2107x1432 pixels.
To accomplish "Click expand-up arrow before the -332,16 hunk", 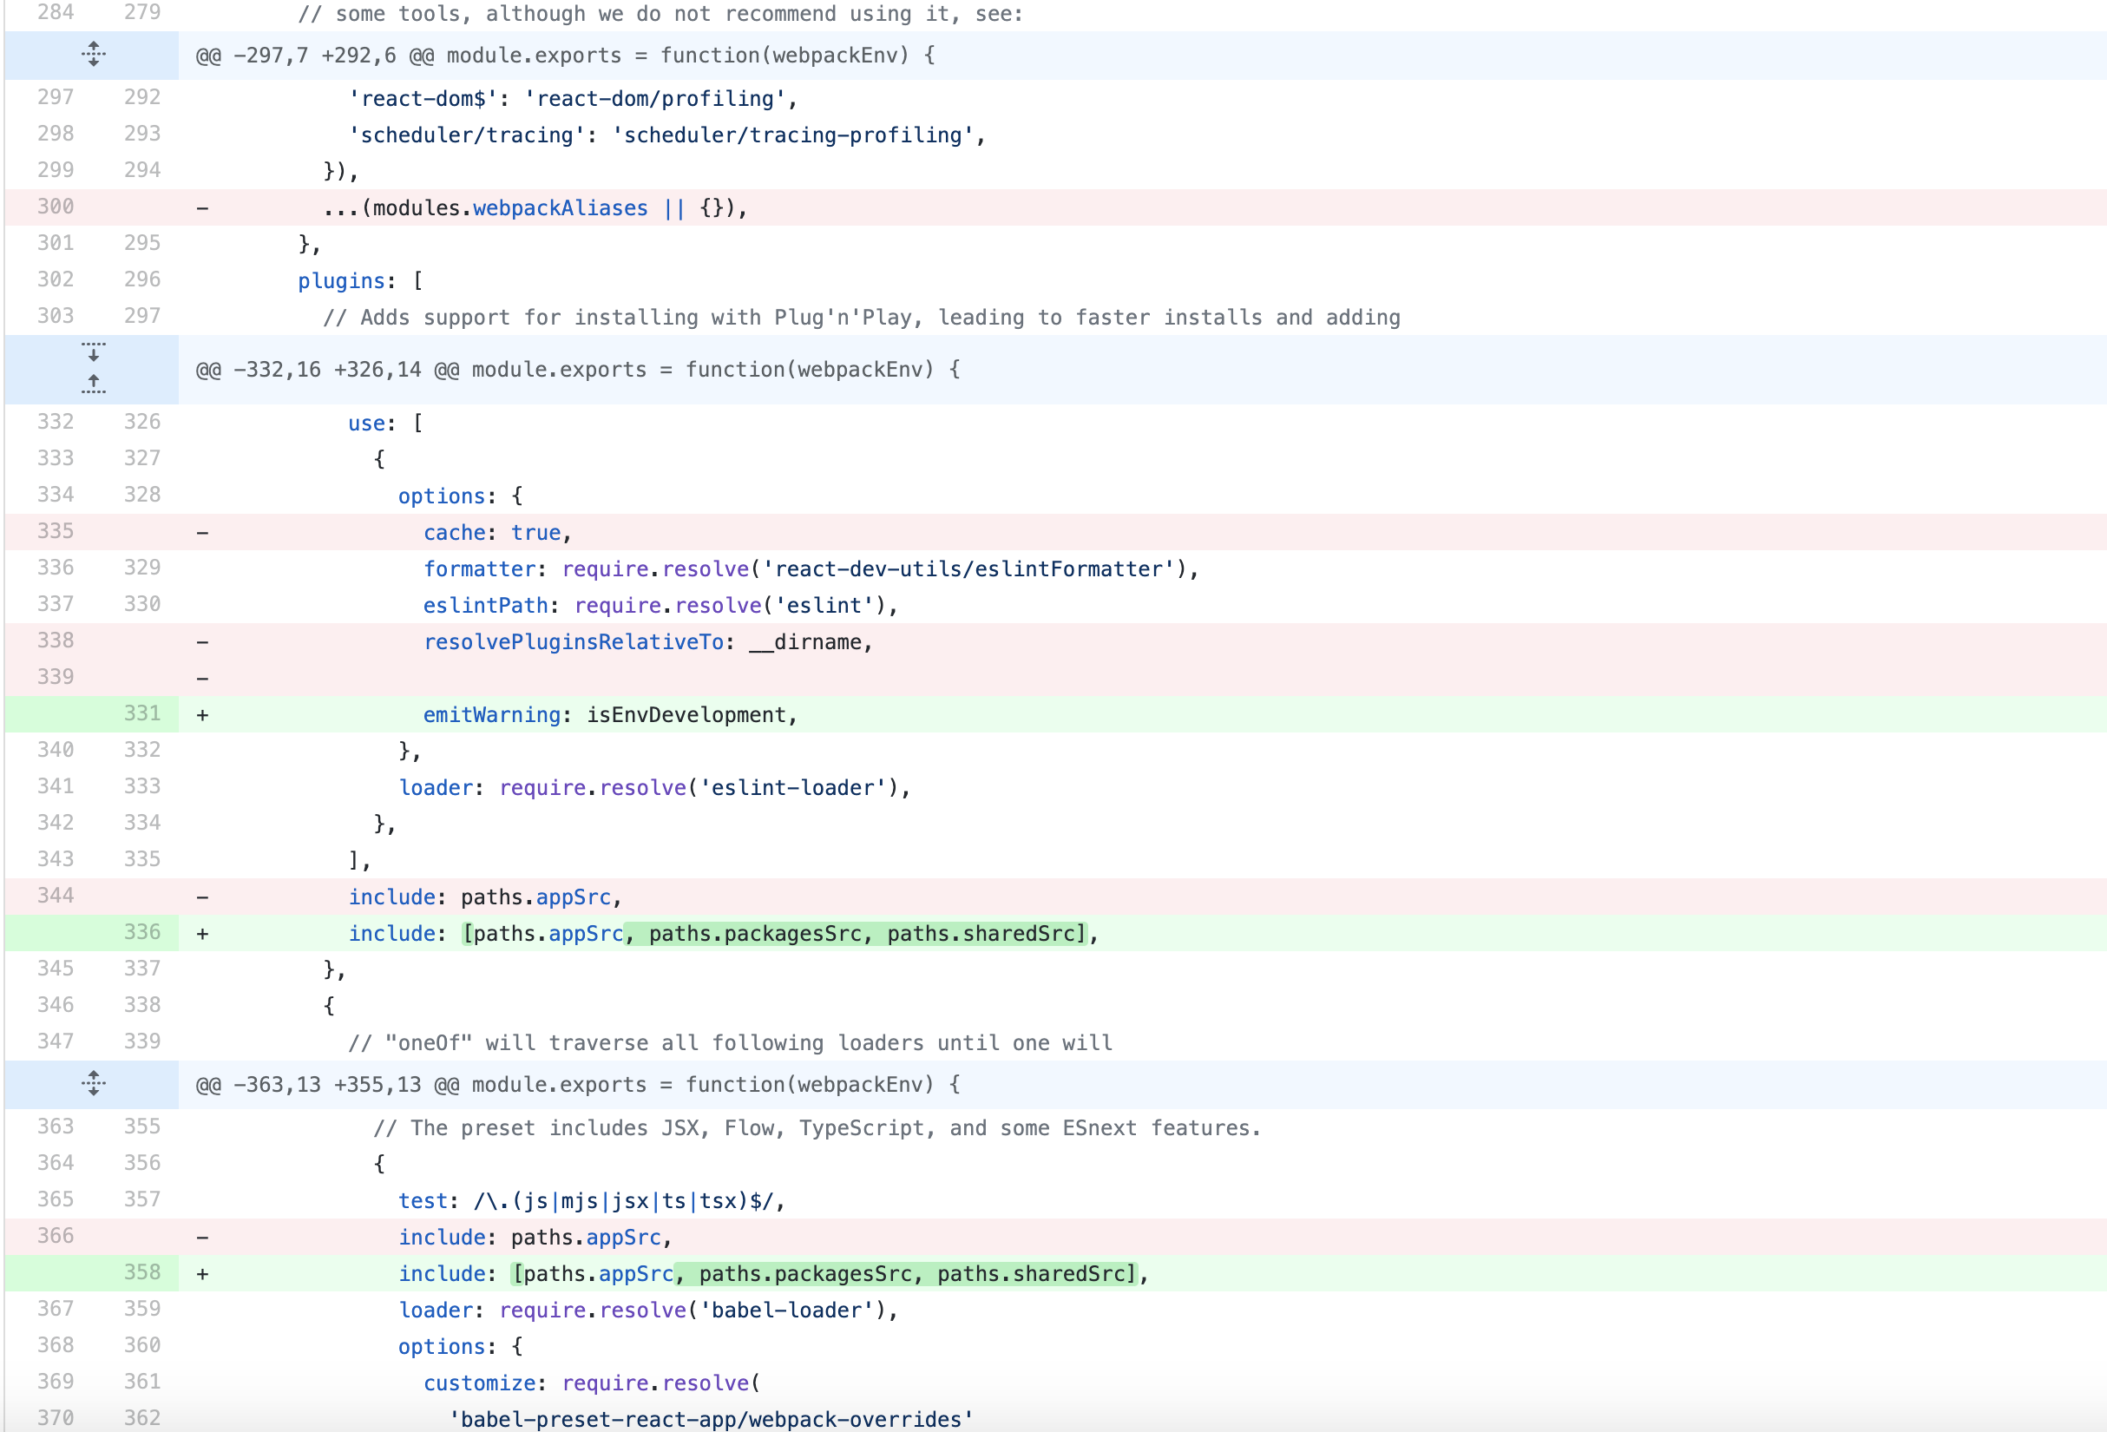I will 93,384.
